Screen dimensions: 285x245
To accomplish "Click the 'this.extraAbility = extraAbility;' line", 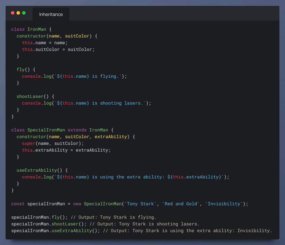I will pos(66,150).
